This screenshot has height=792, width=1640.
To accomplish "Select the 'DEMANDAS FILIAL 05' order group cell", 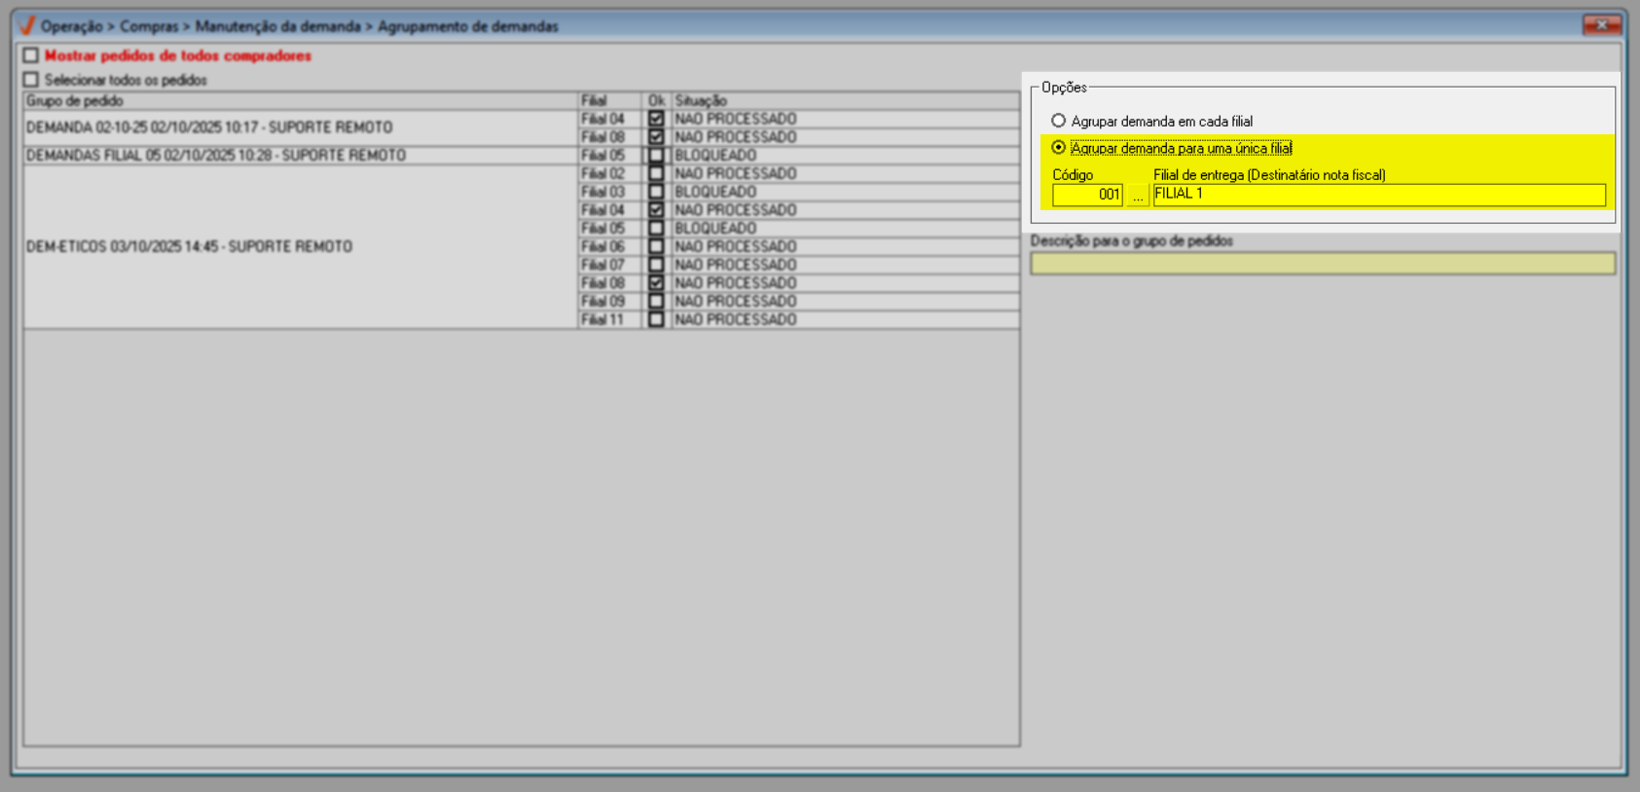I will (x=301, y=156).
